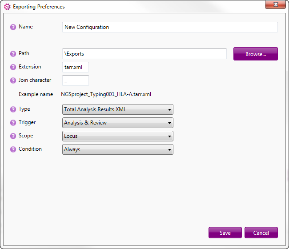This screenshot has height=249, width=289.
Task: Click the help icon beside Path
Action: 13,54
